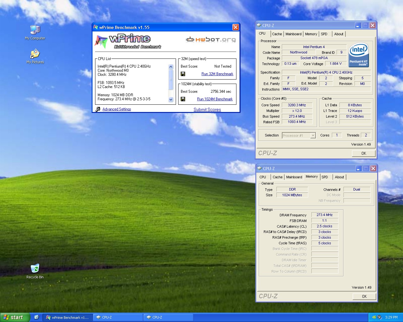Click the Channels # value Dual
Viewport: 403px width, 322px height.
tap(357, 189)
